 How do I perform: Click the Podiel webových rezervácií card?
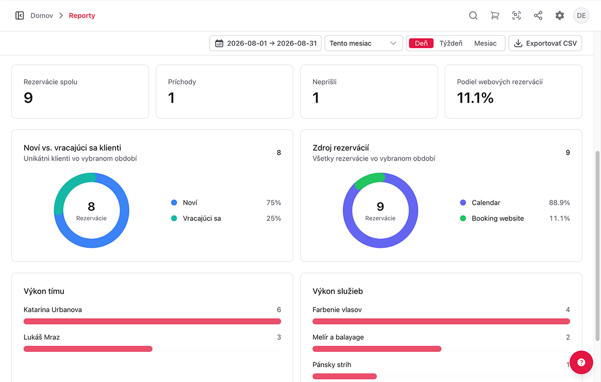514,92
